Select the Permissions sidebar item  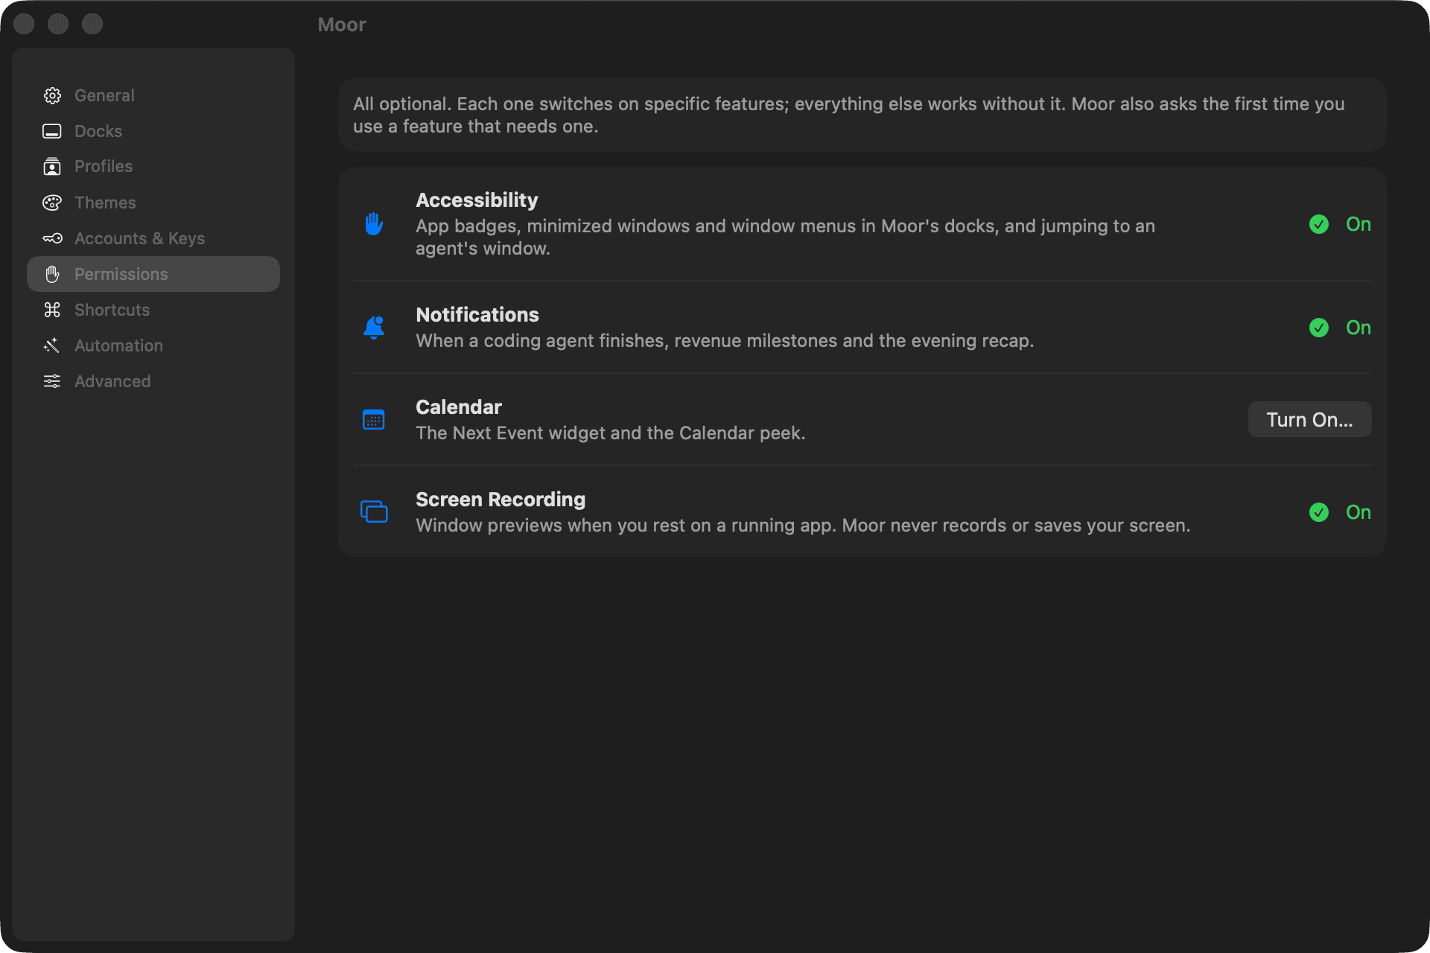[x=153, y=274]
